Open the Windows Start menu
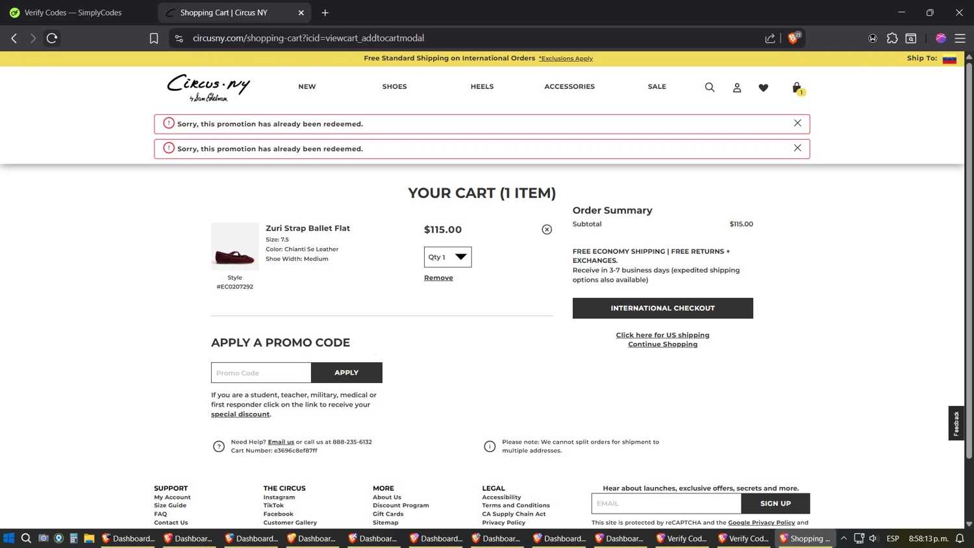Screen dimensions: 974x548 click(x=9, y=538)
